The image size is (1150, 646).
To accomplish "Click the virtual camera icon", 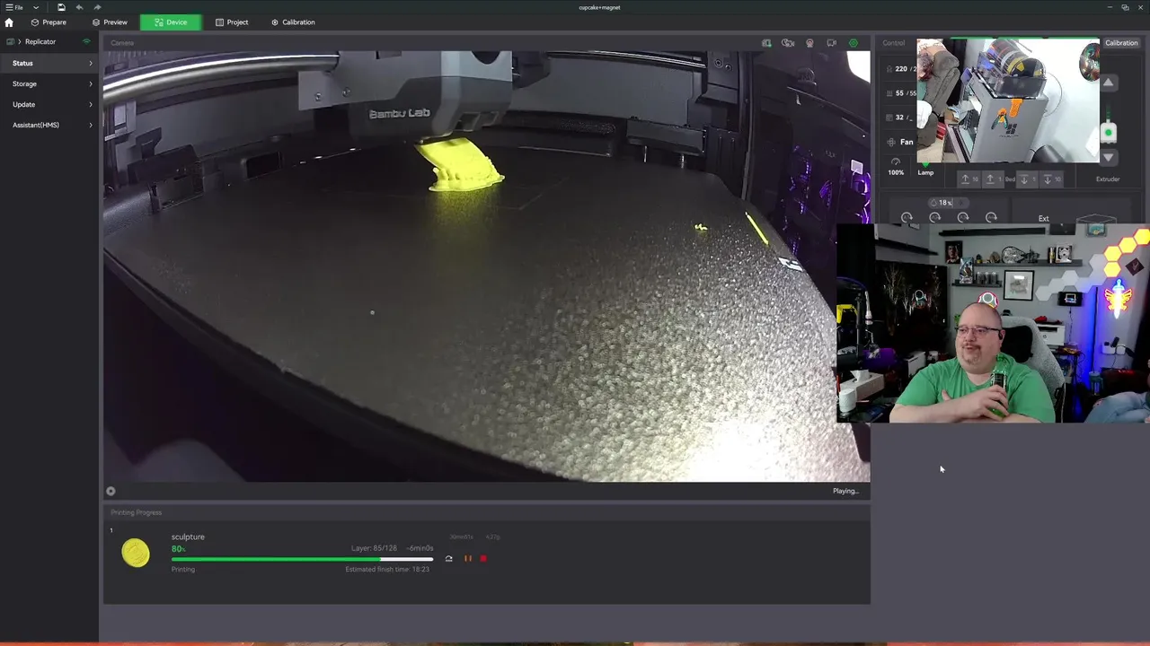I will pyautogui.click(x=831, y=43).
